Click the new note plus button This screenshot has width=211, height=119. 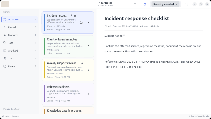coord(5,4)
